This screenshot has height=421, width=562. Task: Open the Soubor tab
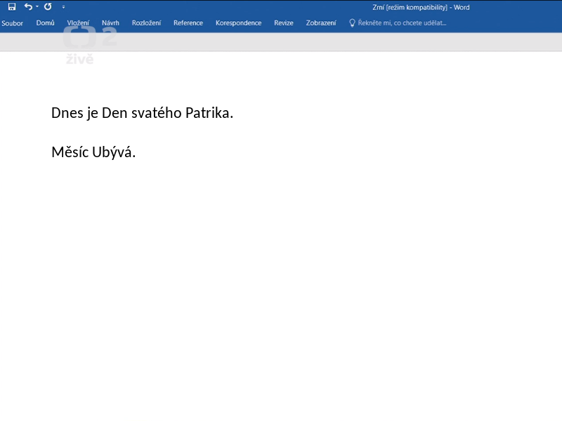tap(12, 23)
